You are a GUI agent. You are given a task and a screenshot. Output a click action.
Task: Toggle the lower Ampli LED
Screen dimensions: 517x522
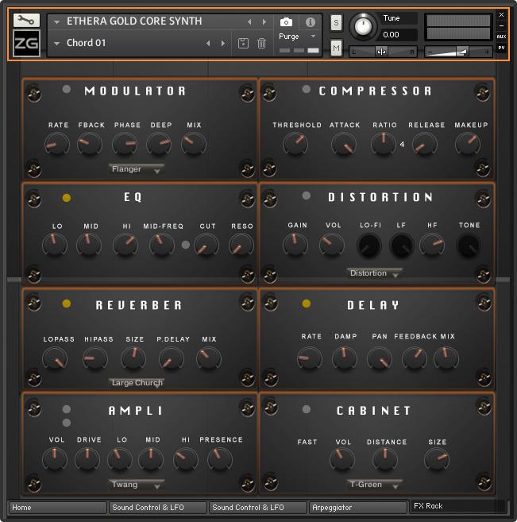[67, 423]
